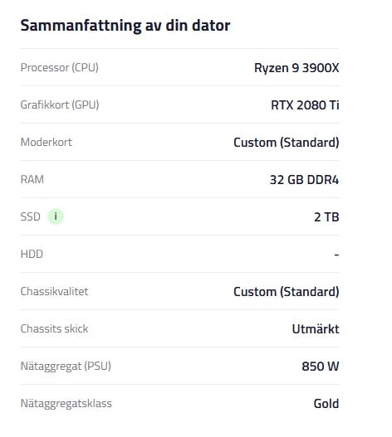Select the Grafikkort (GPU) label
Viewport: 392px width, 437px height.
60,105
